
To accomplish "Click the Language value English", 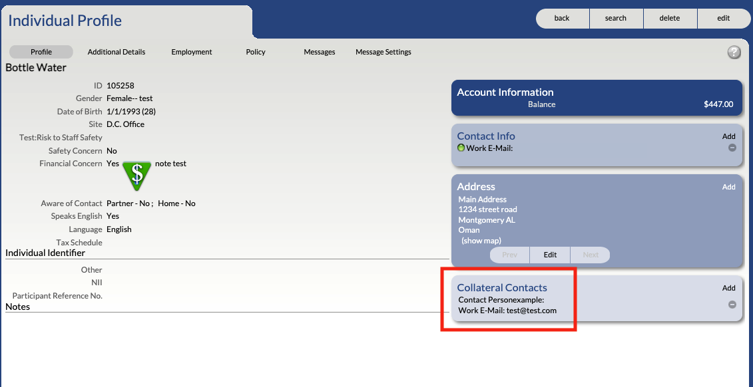I will 119,229.
